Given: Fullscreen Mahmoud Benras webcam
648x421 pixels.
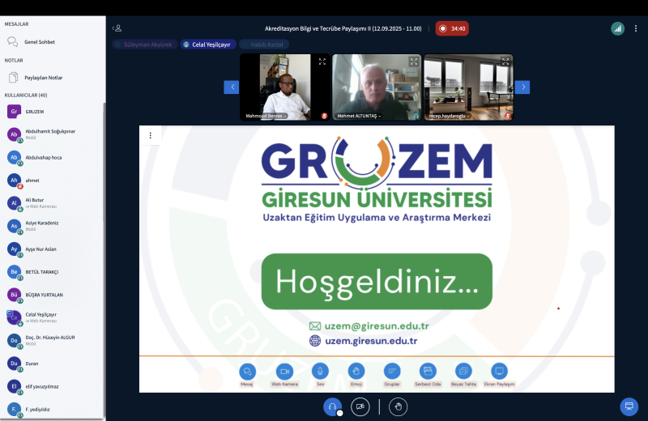Looking at the screenshot, I should click(x=322, y=62).
